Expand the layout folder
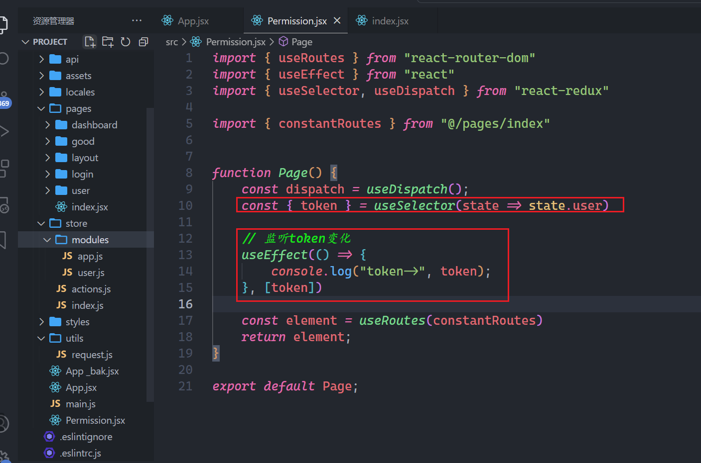Image resolution: width=701 pixels, height=463 pixels. click(86, 158)
